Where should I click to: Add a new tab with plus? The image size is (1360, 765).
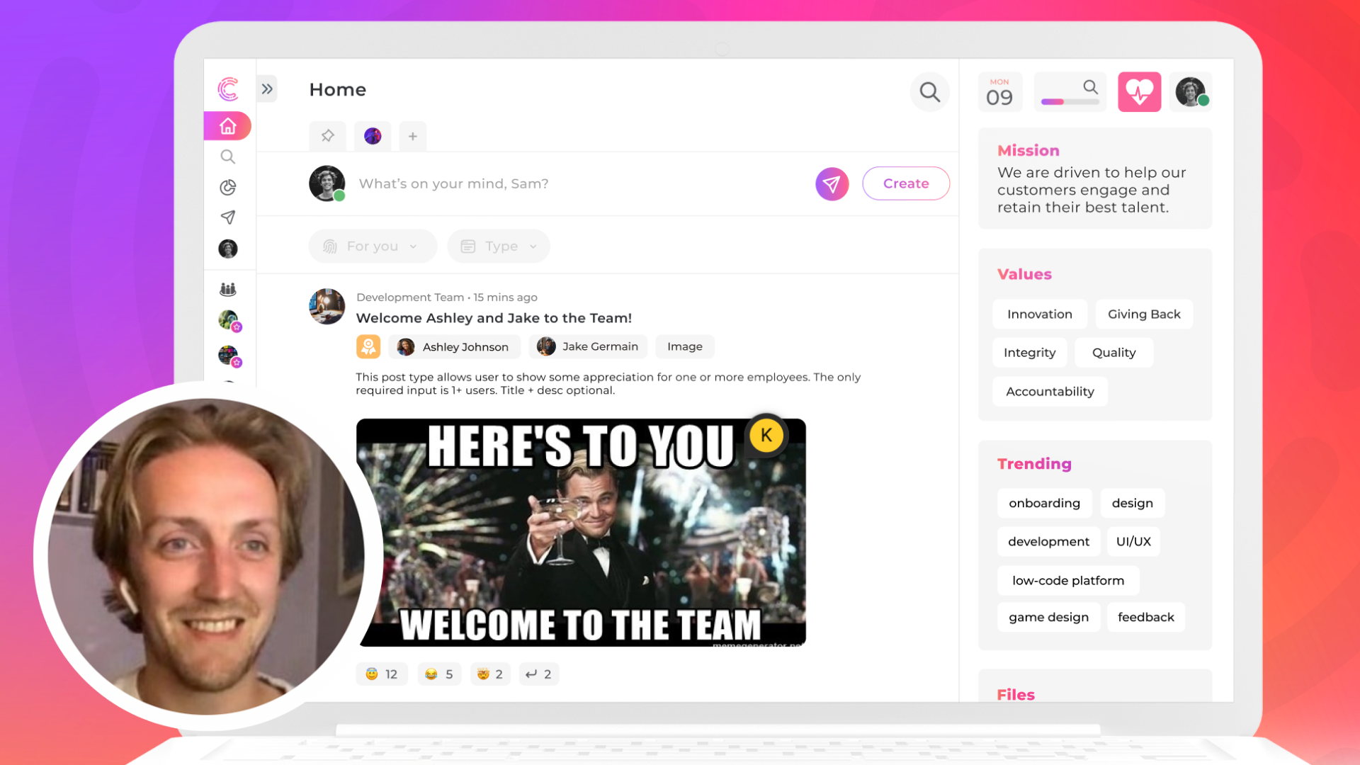pos(412,136)
